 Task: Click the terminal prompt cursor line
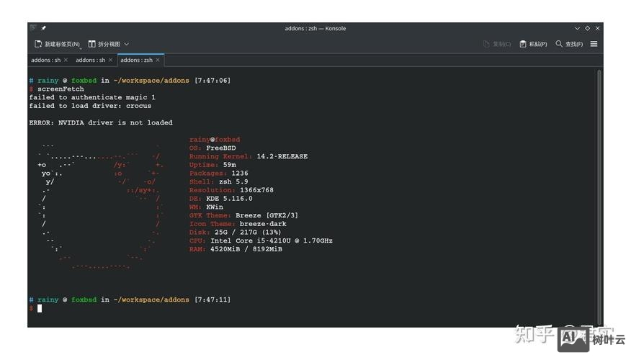point(40,308)
